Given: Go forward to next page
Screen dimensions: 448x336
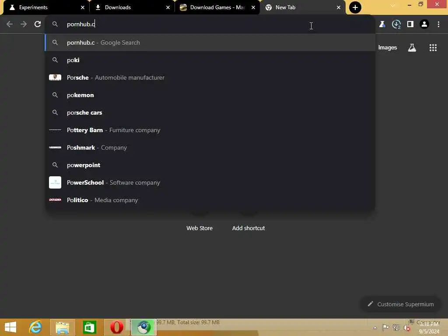Looking at the screenshot, I should pyautogui.click(x=24, y=24).
